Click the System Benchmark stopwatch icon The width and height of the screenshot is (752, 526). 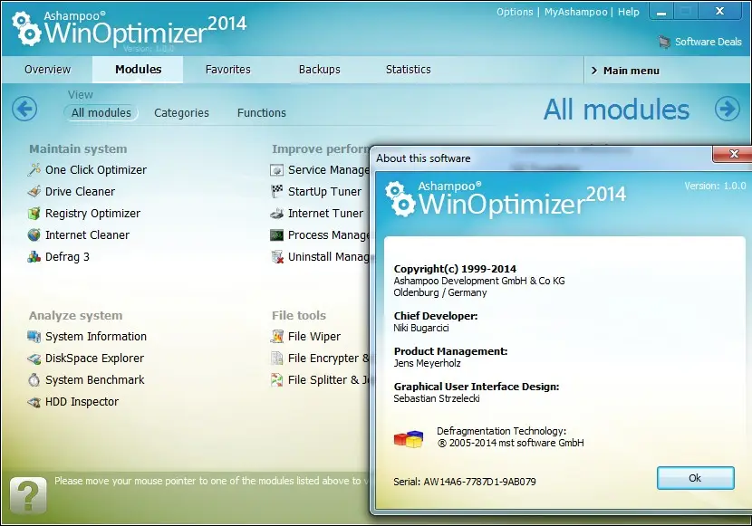tap(34, 380)
